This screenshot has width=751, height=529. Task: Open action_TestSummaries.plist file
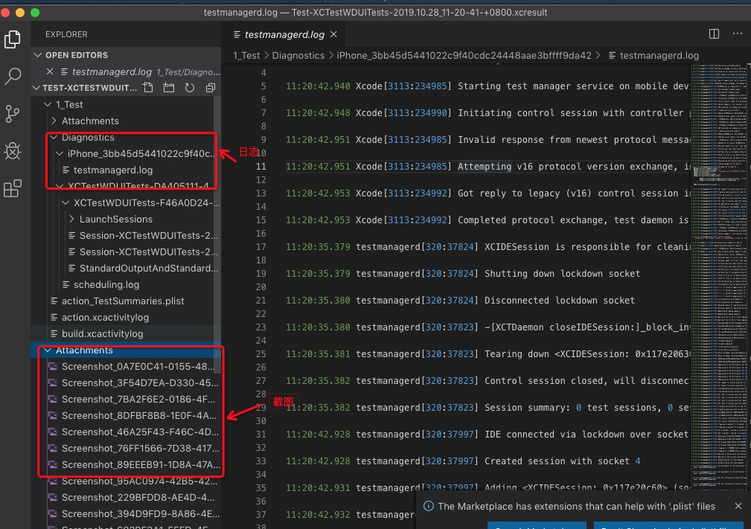[x=123, y=301]
